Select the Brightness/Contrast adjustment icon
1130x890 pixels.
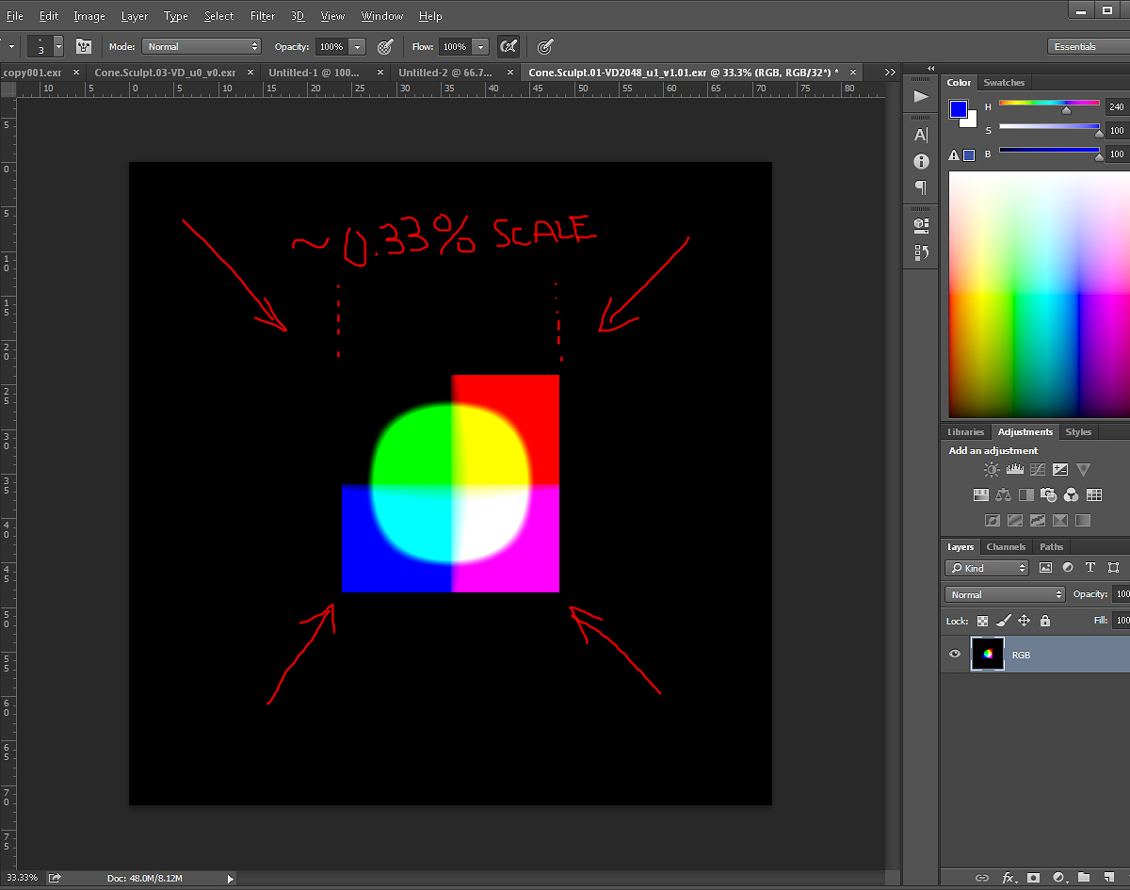(991, 469)
